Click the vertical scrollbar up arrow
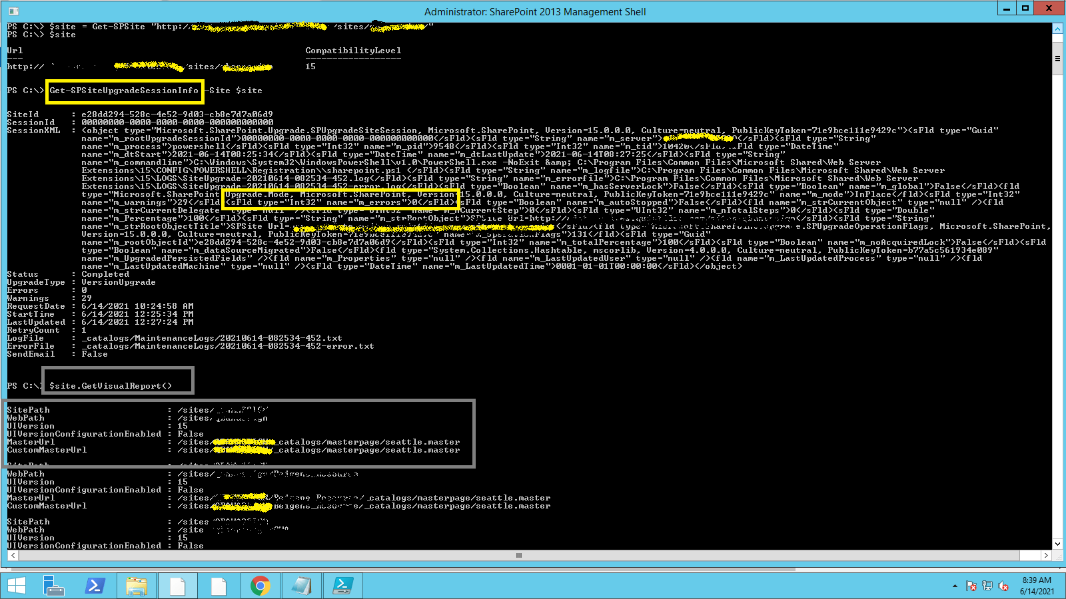 coord(1057,29)
